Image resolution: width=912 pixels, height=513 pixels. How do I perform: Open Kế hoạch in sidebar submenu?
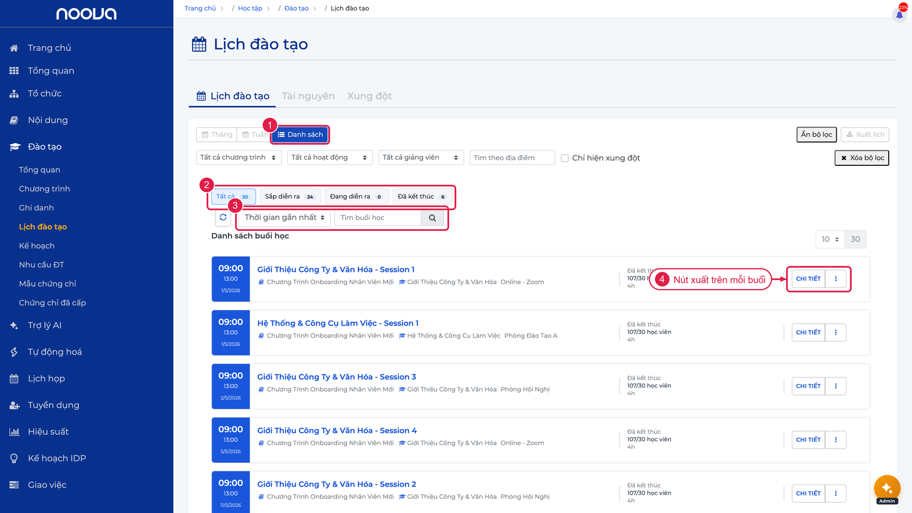click(x=37, y=246)
